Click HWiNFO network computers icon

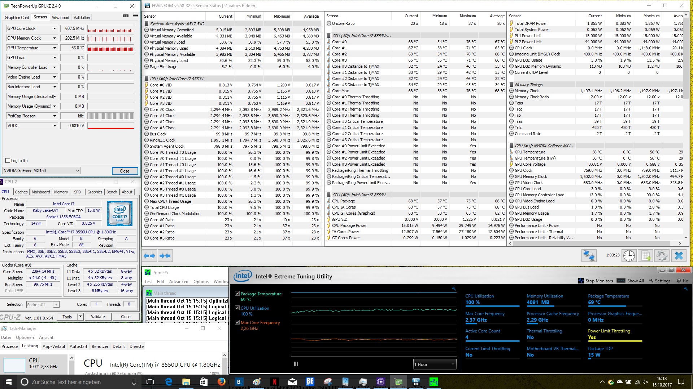tap(589, 256)
